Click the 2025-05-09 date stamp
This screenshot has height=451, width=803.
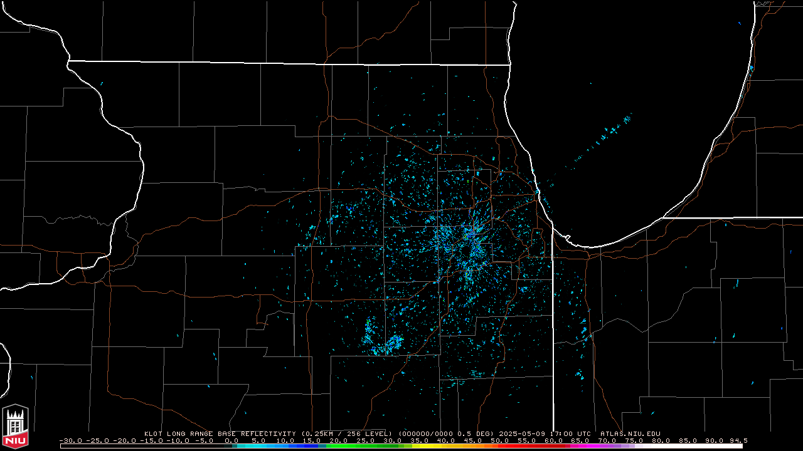[523, 433]
